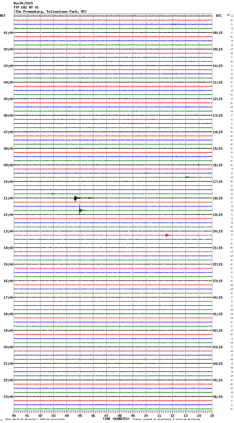The width and height of the screenshot is (234, 423).
Task: Click minute "03" on the bottom time axis
Action: tap(53, 416)
